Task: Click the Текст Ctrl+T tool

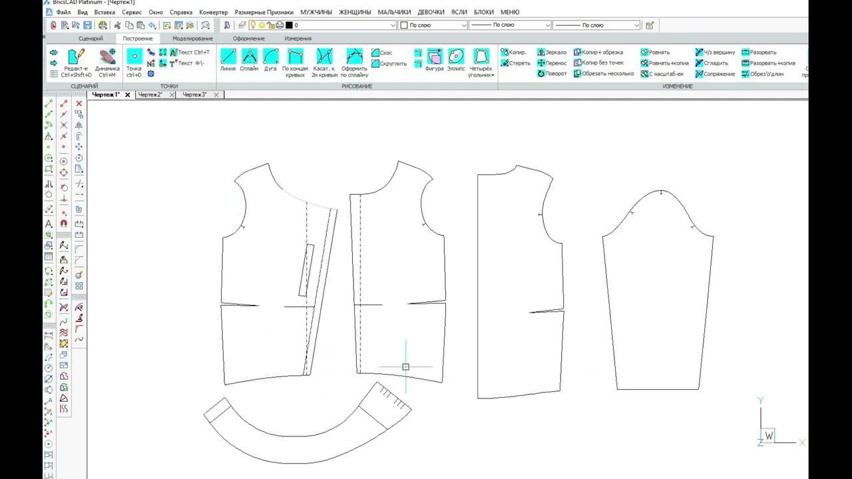Action: pyautogui.click(x=189, y=52)
